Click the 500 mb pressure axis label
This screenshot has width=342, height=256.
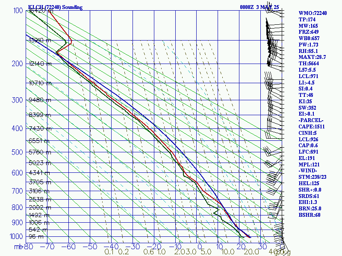pyautogui.click(x=17, y=152)
